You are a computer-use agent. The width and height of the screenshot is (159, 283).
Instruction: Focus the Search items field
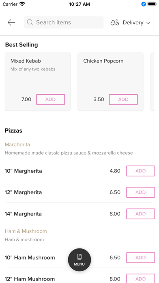pyautogui.click(x=64, y=22)
